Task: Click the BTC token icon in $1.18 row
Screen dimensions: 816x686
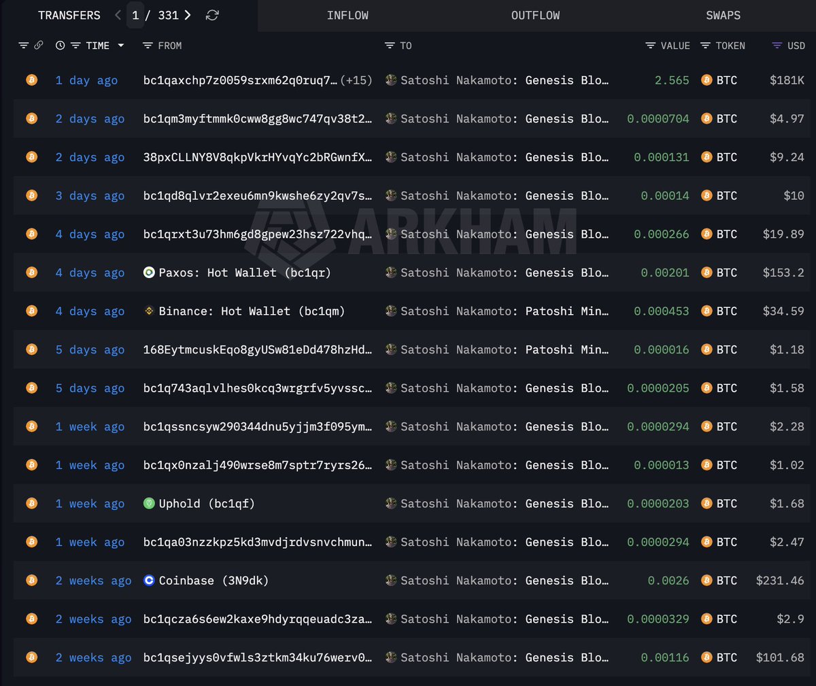Action: pyautogui.click(x=707, y=350)
